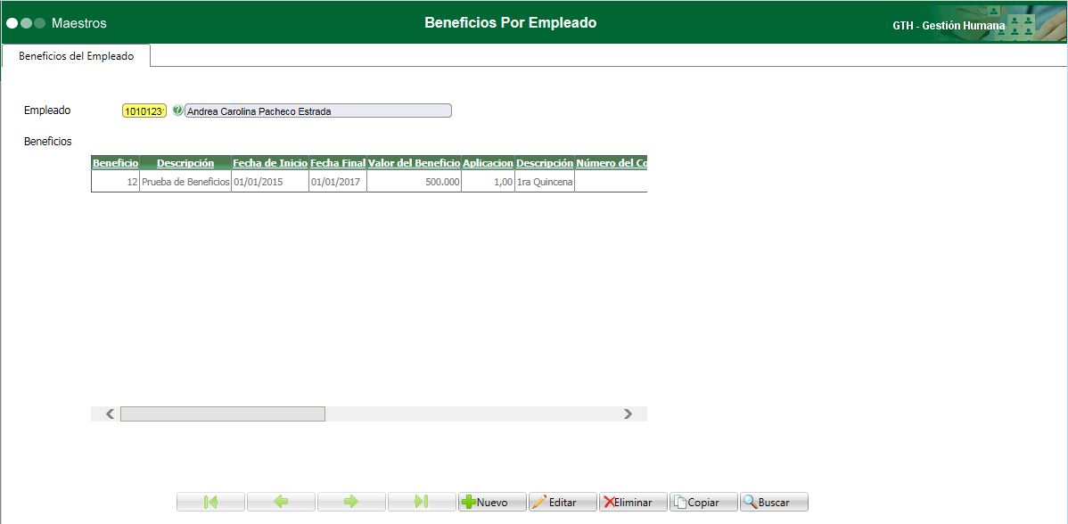Select the Prueba de Beneficios cell
The image size is (1068, 524).
point(185,182)
